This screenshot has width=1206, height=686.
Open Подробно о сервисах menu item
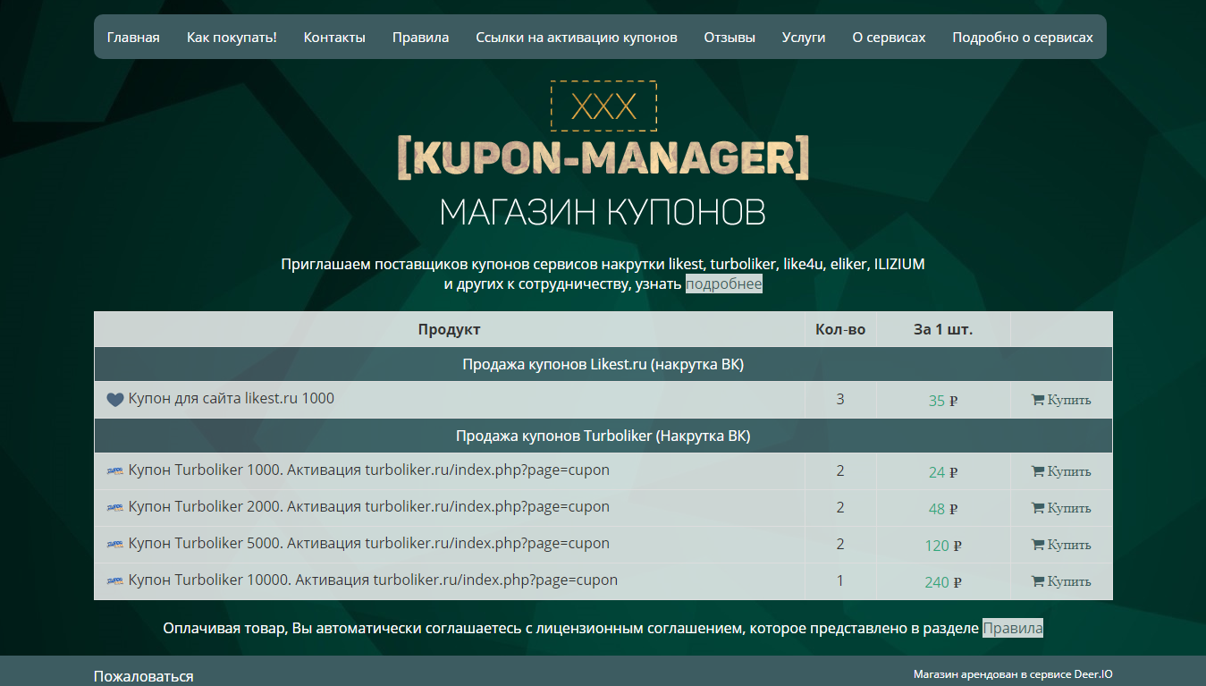[1023, 37]
